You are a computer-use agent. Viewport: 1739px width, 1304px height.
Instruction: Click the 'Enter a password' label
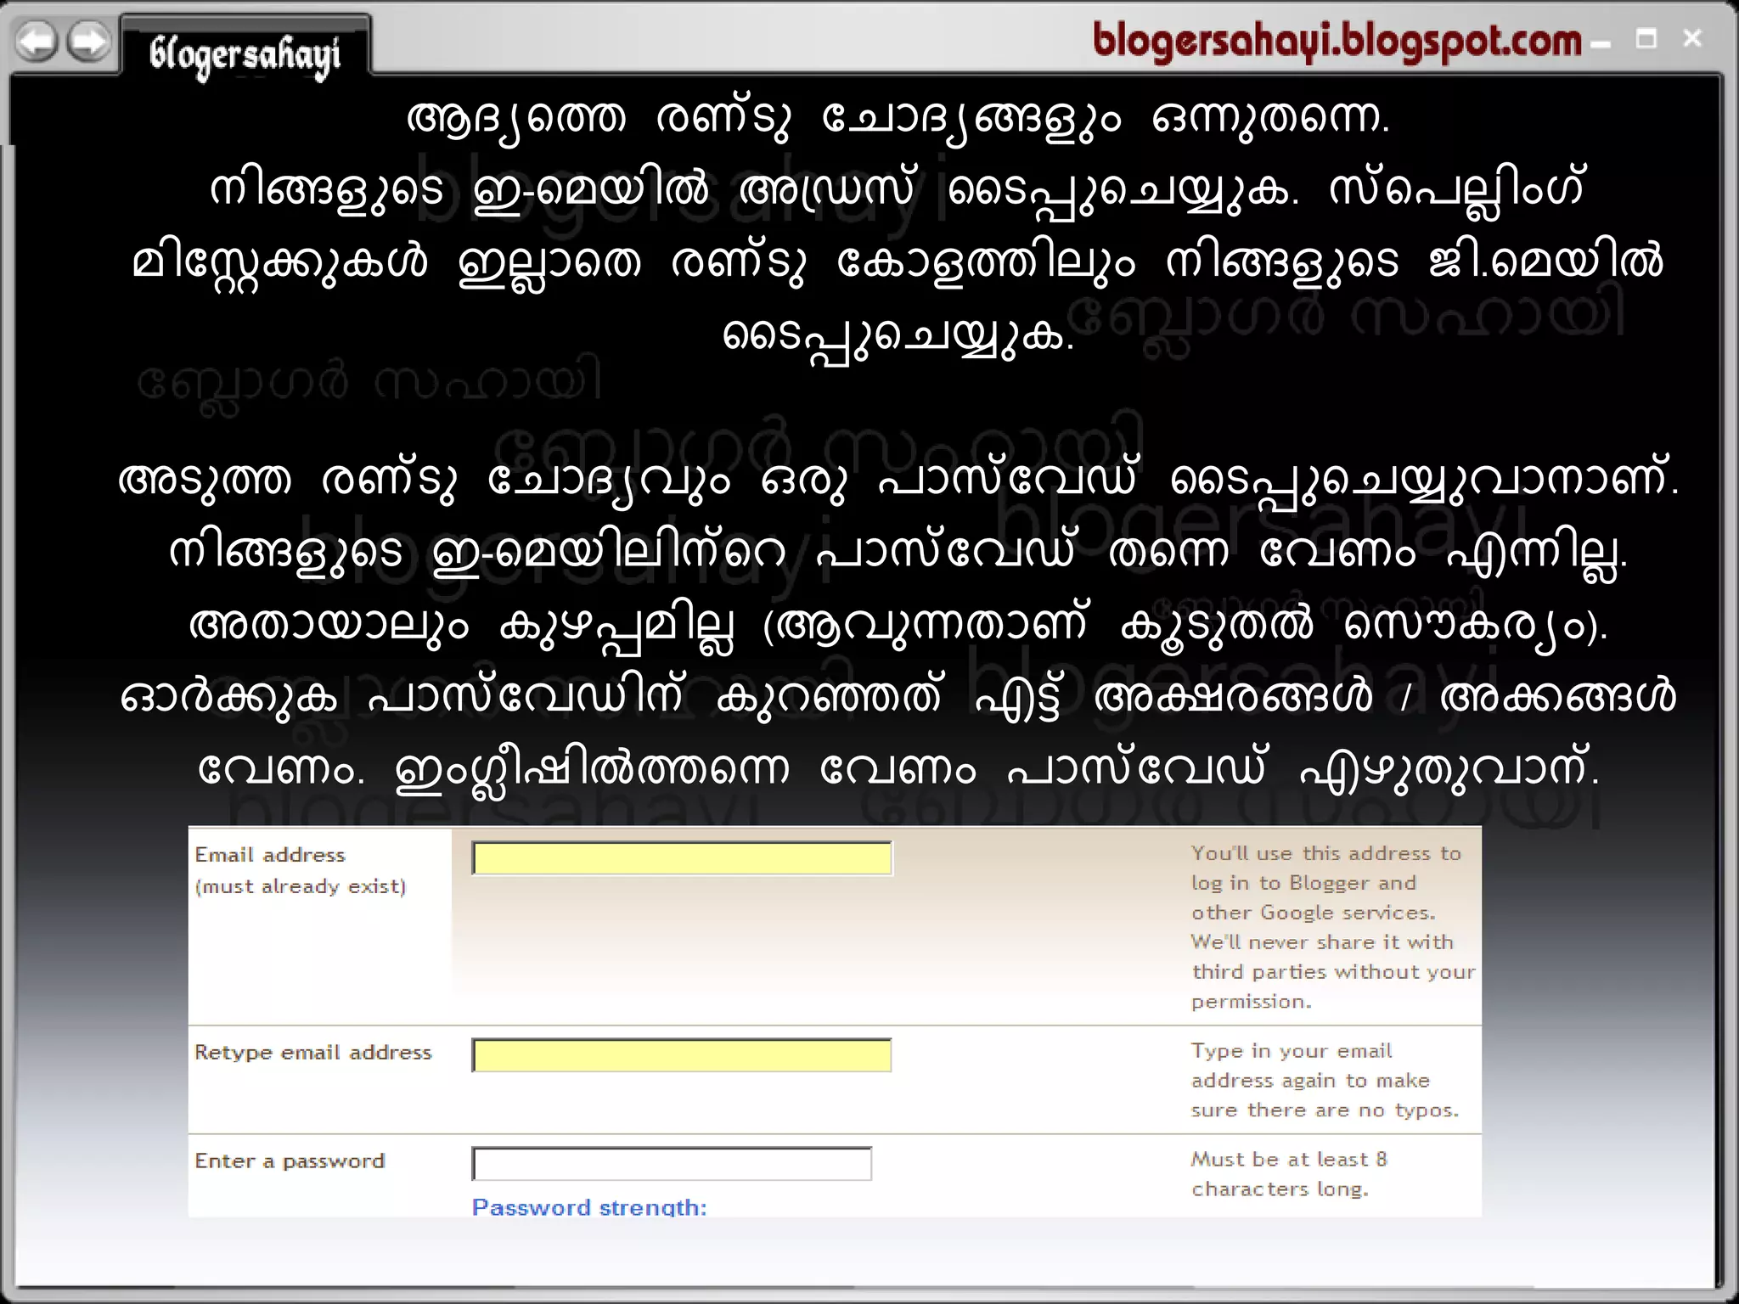pos(290,1161)
